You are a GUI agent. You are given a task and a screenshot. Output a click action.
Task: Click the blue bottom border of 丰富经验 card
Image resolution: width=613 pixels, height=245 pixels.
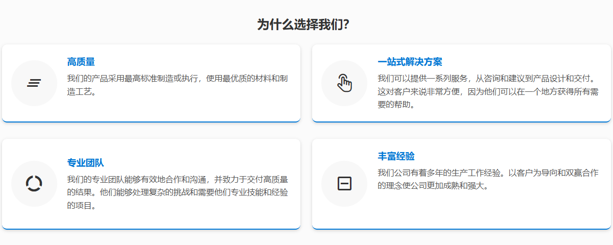pyautogui.click(x=461, y=229)
